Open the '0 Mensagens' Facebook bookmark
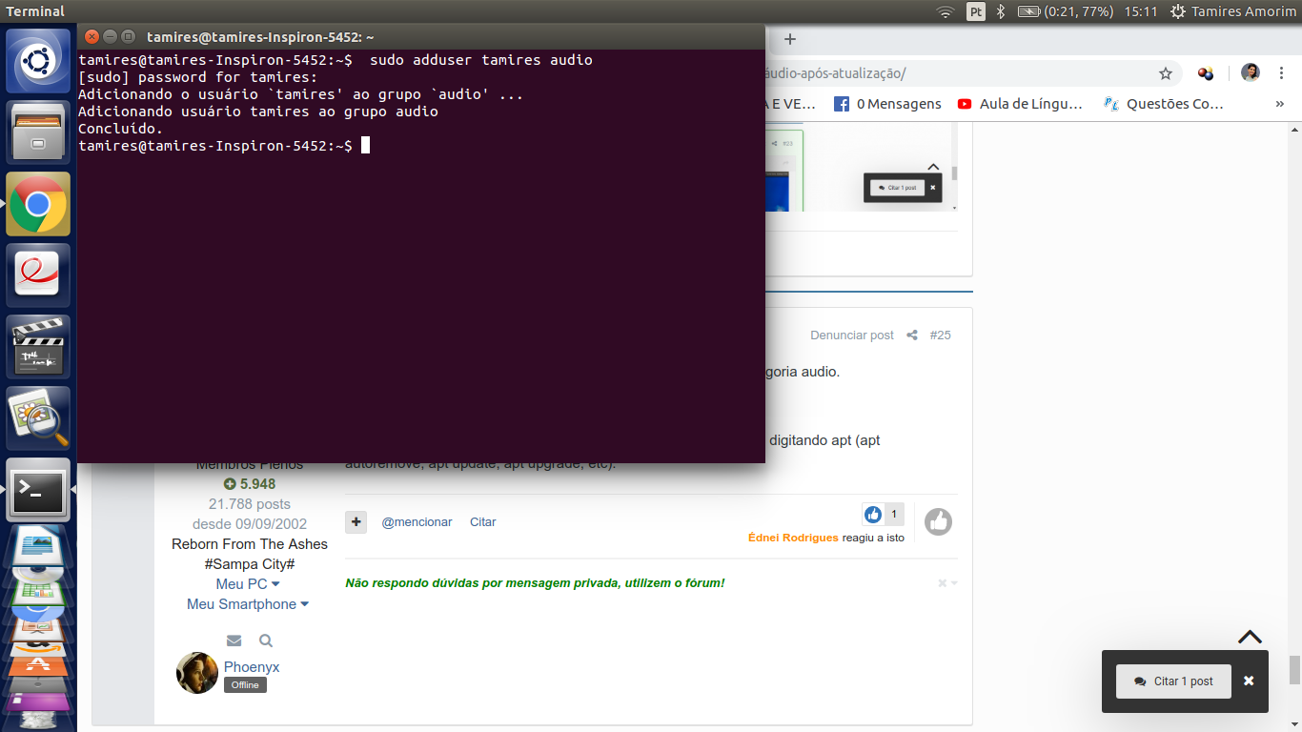1302x732 pixels. click(887, 104)
